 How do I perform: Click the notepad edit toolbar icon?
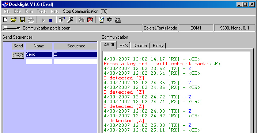(x=101, y=20)
